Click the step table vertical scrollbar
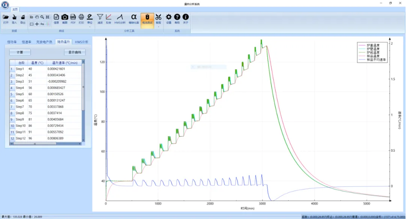Screen dimensions: 406x219 point(83,94)
